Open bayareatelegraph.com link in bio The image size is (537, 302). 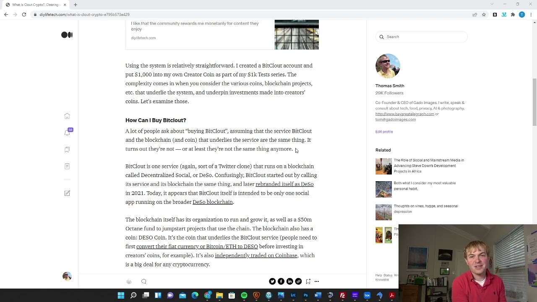pos(405,114)
